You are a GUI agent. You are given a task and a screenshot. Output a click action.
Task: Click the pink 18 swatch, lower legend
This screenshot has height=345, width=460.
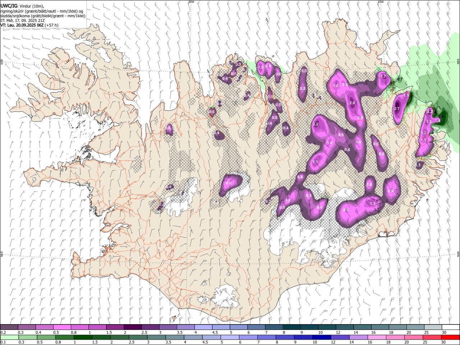click(395, 337)
